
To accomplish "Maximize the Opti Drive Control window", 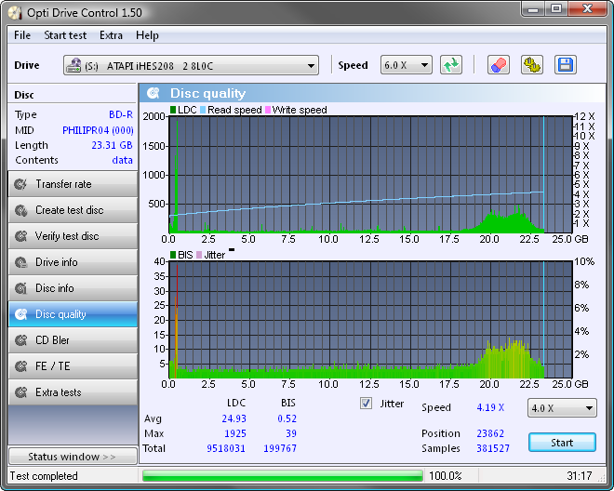I will pyautogui.click(x=556, y=8).
